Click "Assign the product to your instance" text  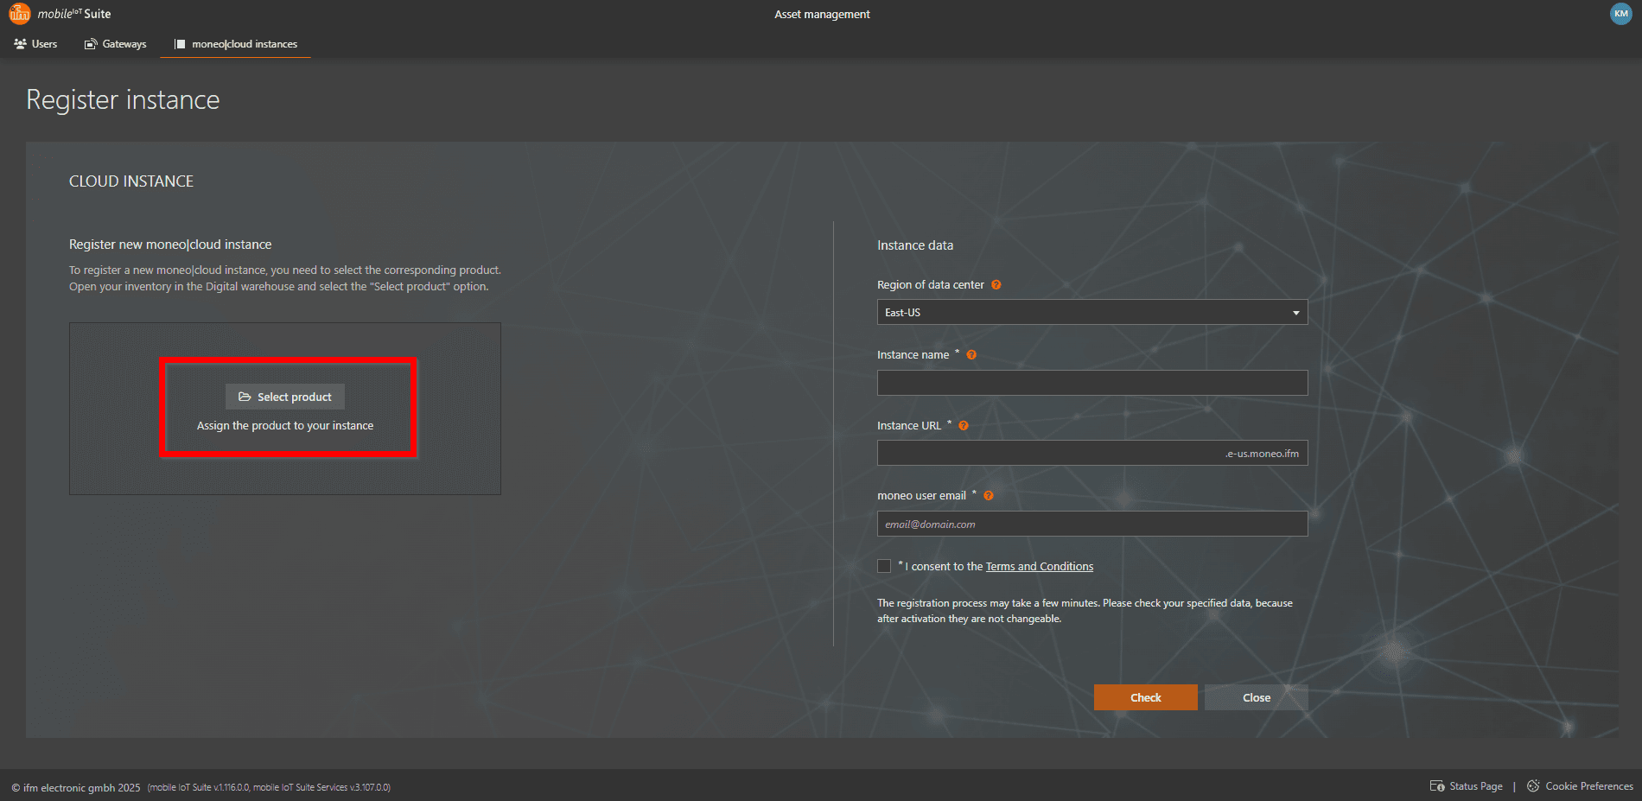[x=285, y=425]
